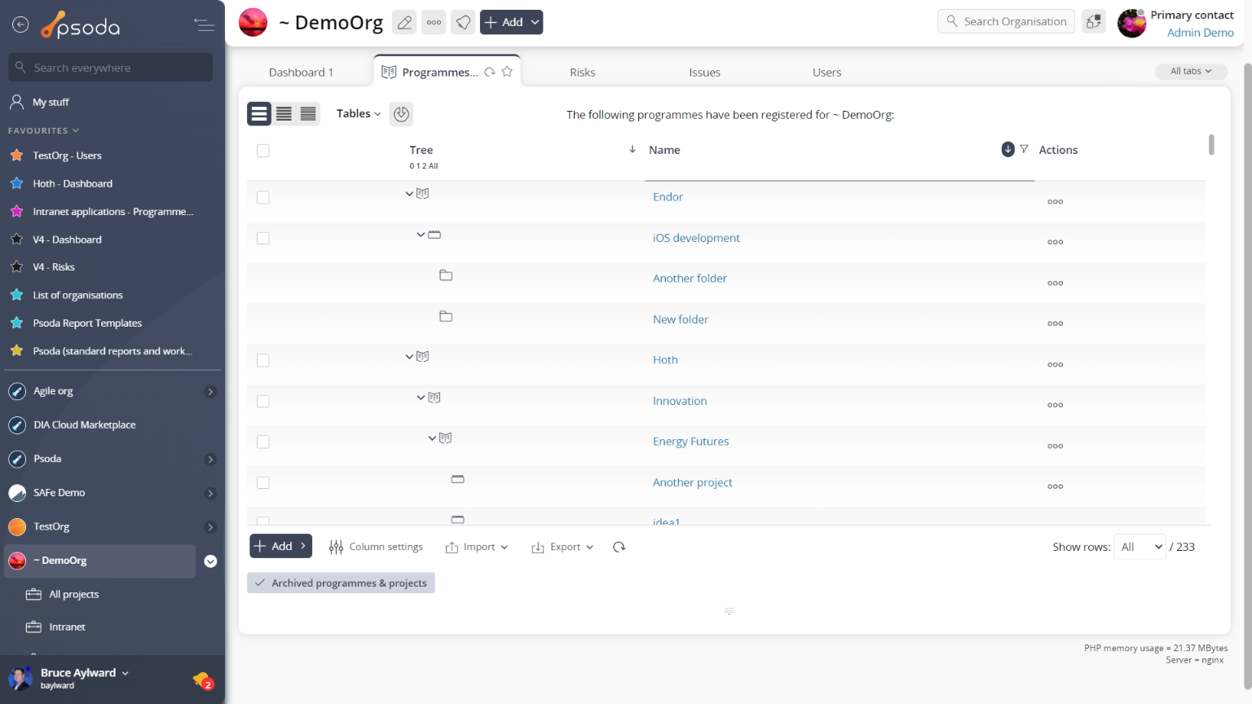
Task: Refresh the Programmes tab using the reload icon
Action: pos(490,72)
